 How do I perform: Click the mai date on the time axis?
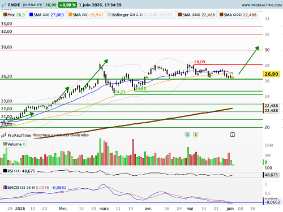[x=190, y=209]
